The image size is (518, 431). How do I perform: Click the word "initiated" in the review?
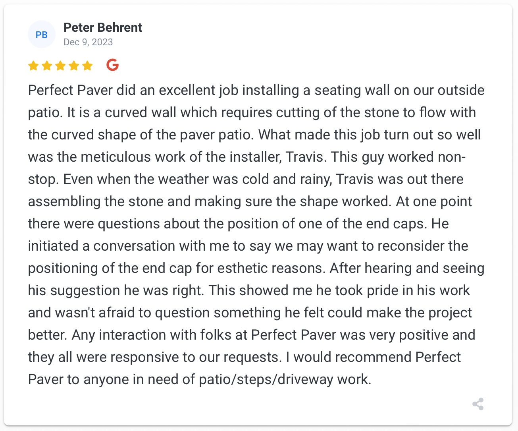[53, 246]
